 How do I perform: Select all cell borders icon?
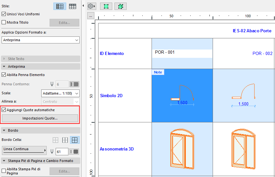pos(75,140)
